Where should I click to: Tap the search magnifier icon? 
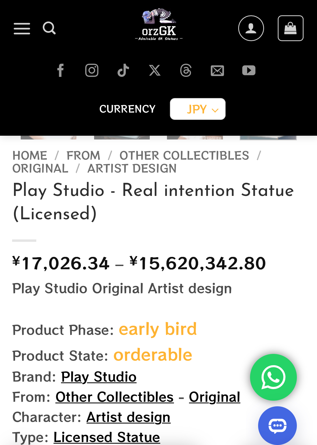tap(49, 28)
